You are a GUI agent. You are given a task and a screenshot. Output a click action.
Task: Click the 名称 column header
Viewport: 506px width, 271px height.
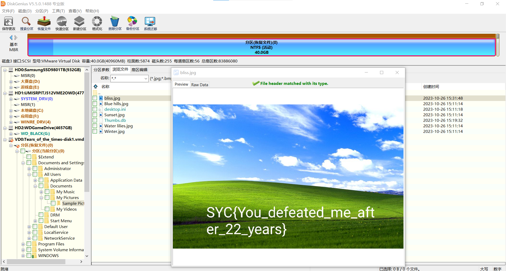pos(105,86)
